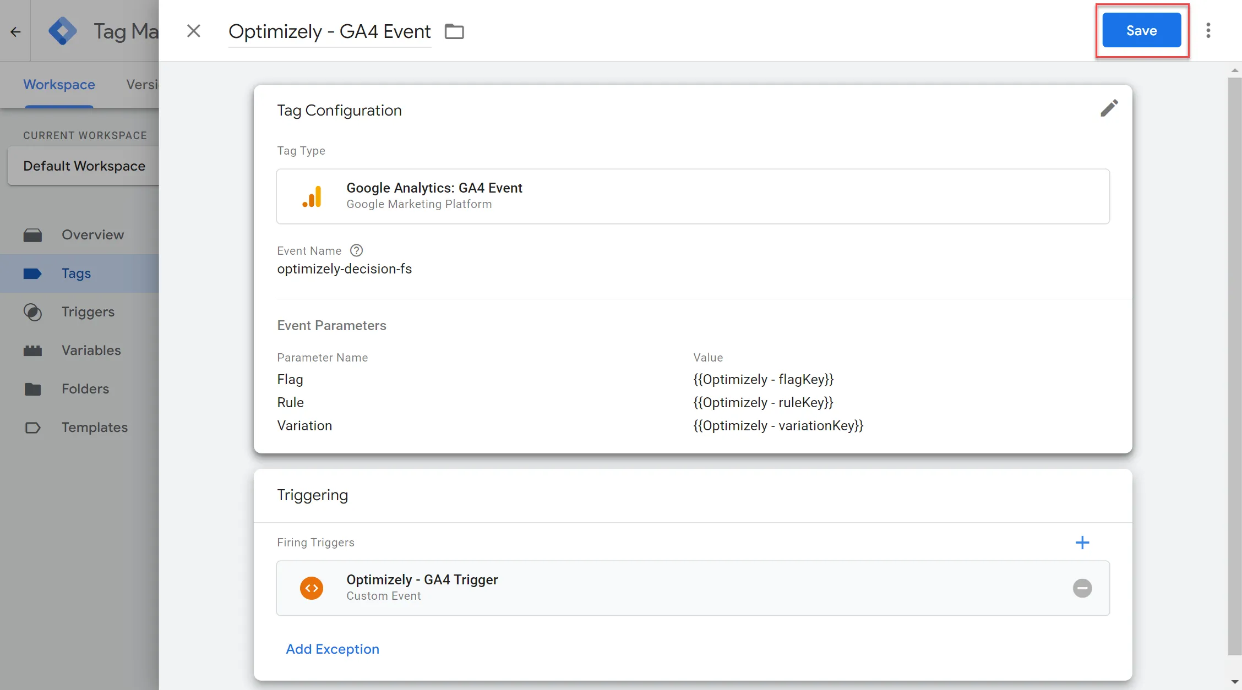Open the Optimizely - GA4 Trigger row
This screenshot has height=690, width=1242.
[x=693, y=588]
